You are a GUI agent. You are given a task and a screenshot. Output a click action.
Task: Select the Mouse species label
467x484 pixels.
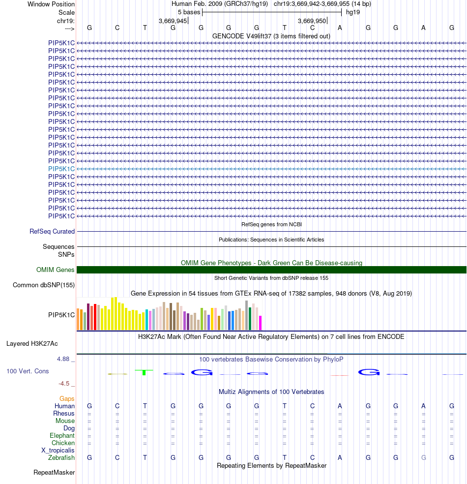click(x=65, y=421)
